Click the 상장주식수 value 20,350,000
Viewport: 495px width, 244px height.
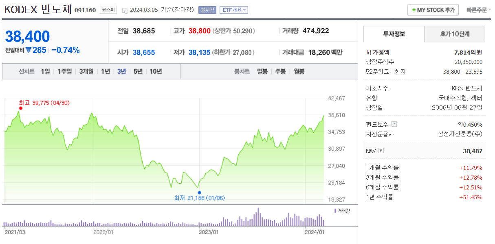tap(469, 62)
